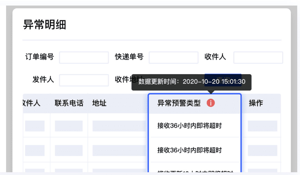Select first row 联系电话 cell
Screen dimensions: 300x175
pos(69,126)
